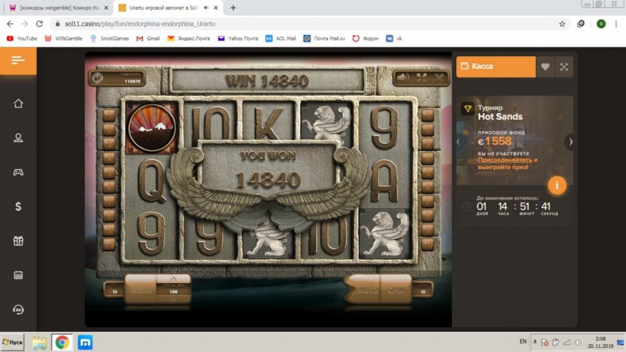
Task: Open the gift bonuses sidebar icon
Action: pyautogui.click(x=18, y=241)
